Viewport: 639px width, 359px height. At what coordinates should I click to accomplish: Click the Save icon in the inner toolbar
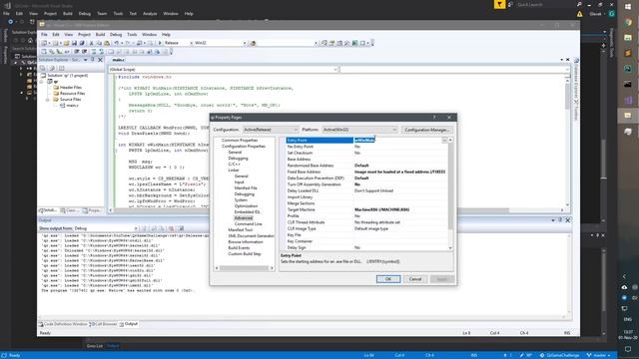(74, 43)
